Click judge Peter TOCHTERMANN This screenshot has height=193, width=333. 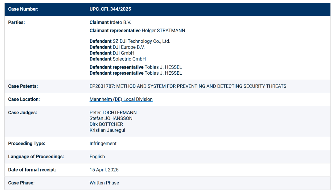(113, 112)
